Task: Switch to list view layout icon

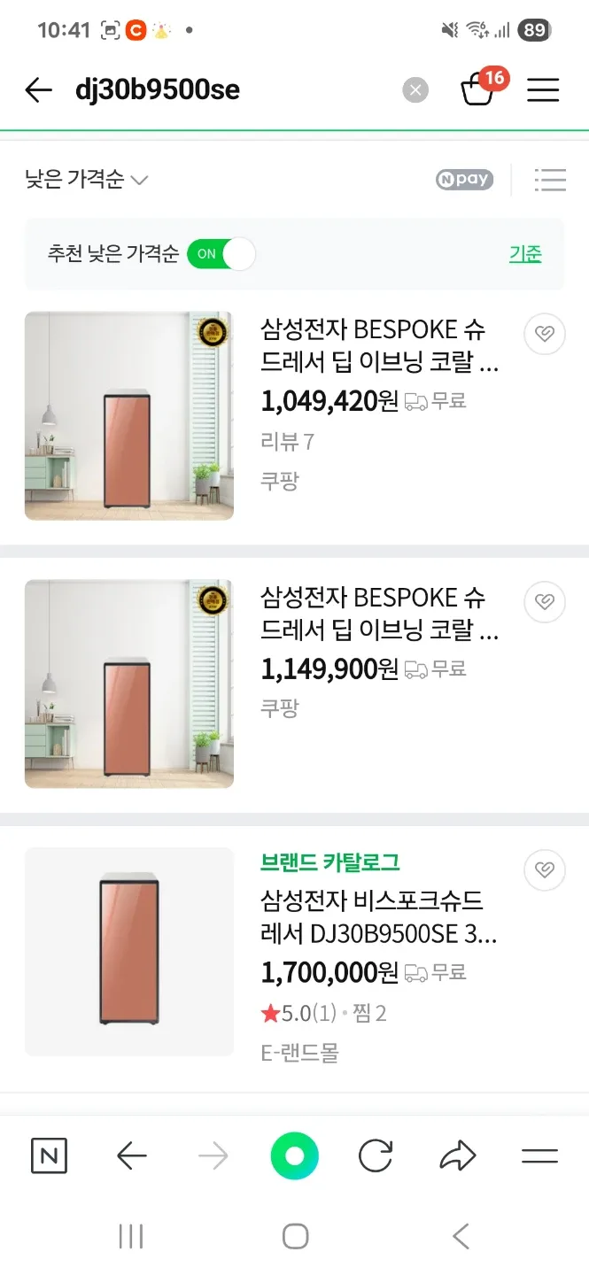Action: 550,180
